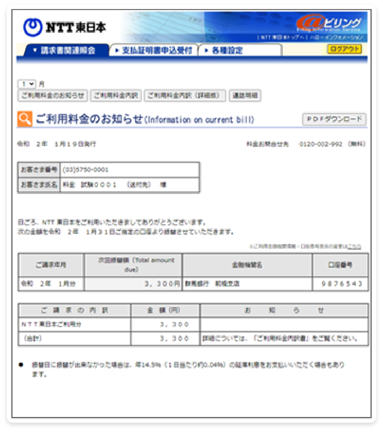The image size is (383, 432).
Task: Click the account number 9876543 cell
Action: click(x=340, y=284)
